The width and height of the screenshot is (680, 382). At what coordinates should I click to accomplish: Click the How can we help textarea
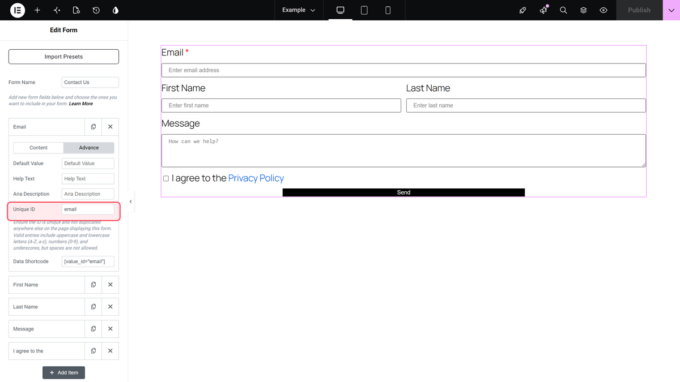403,151
